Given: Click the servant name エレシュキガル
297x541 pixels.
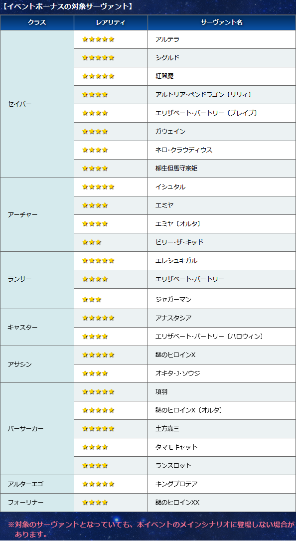Looking at the screenshot, I should point(176,261).
